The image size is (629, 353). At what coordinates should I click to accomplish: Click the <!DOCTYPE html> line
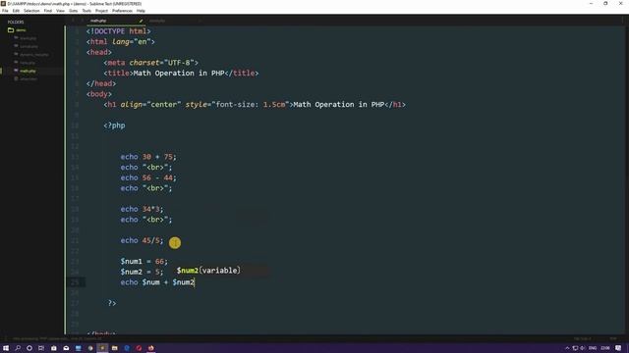(x=119, y=31)
